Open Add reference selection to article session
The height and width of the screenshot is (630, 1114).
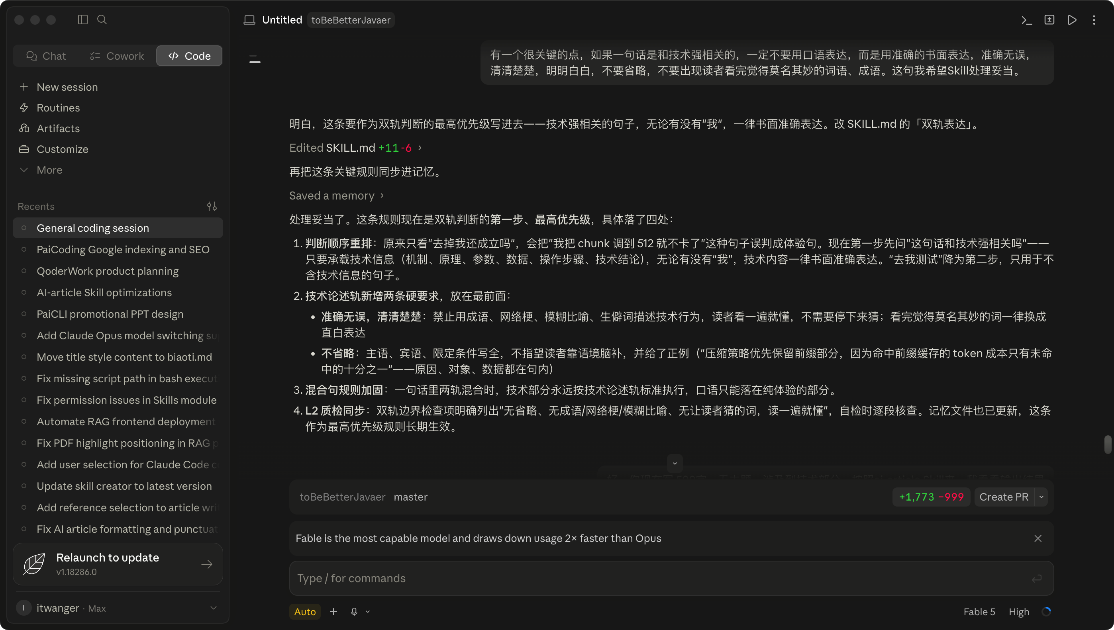[x=118, y=508]
